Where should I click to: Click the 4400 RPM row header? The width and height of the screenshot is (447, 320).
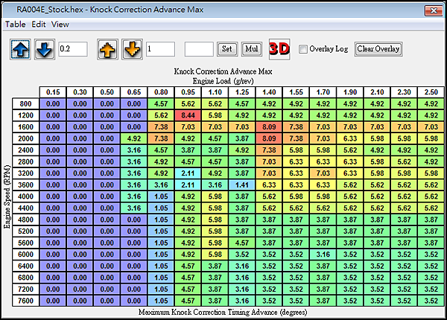(x=25, y=208)
